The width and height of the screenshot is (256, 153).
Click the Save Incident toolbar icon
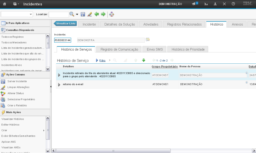click(83, 15)
